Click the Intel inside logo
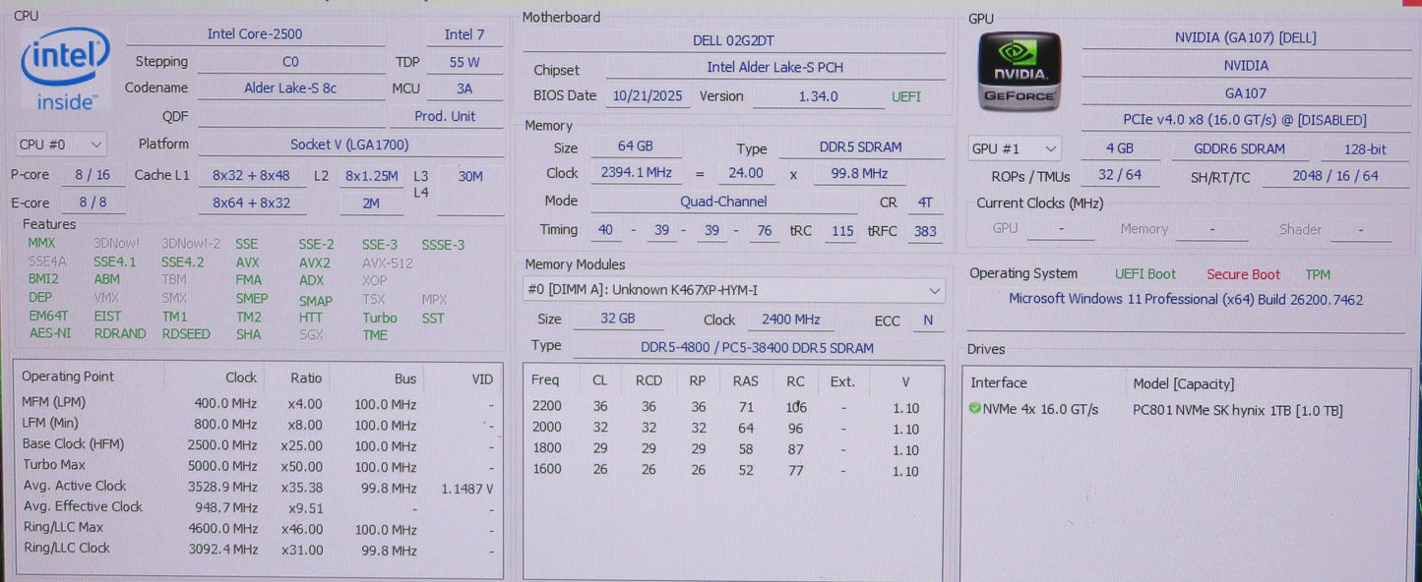Viewport: 1422px width, 582px height. click(66, 68)
